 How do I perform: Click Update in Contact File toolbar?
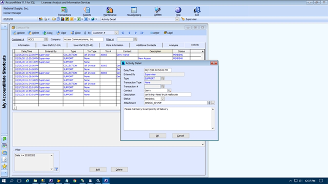tap(19, 33)
